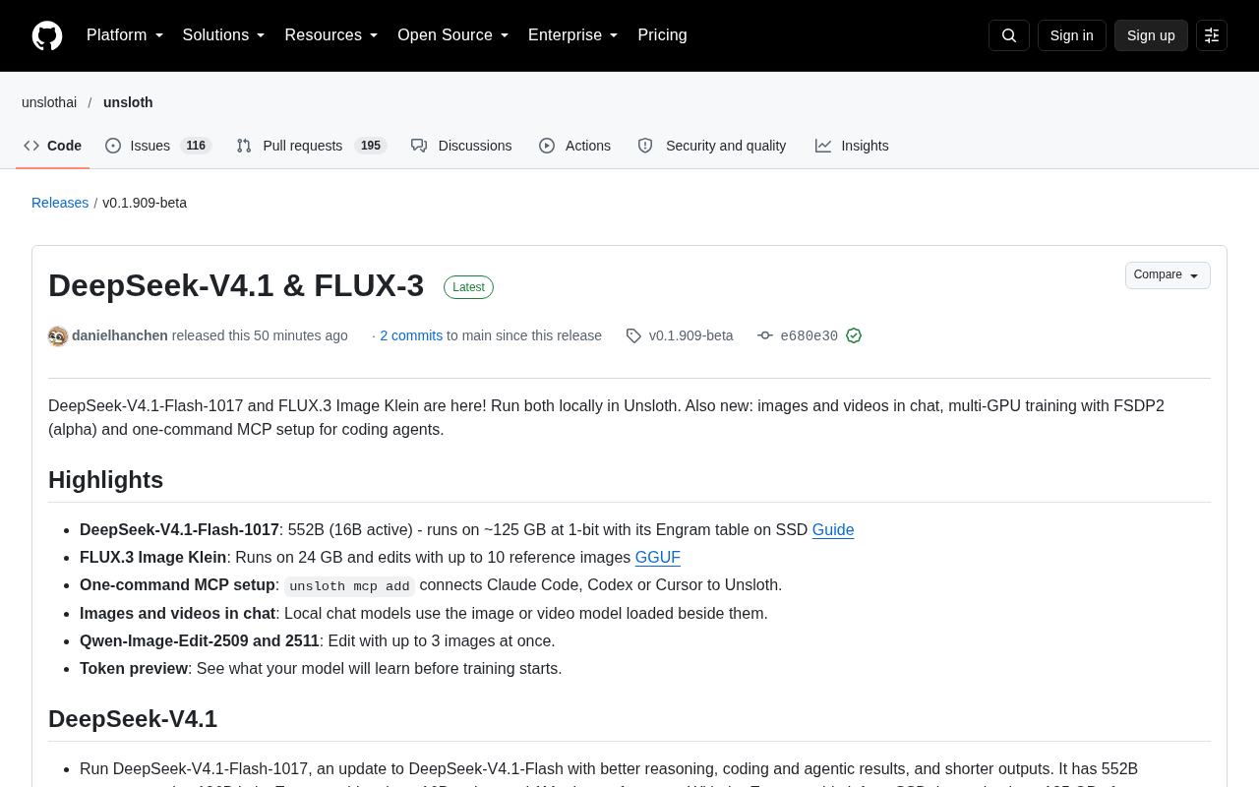
Task: Click the Highlights section heading
Action: pyautogui.click(x=105, y=480)
